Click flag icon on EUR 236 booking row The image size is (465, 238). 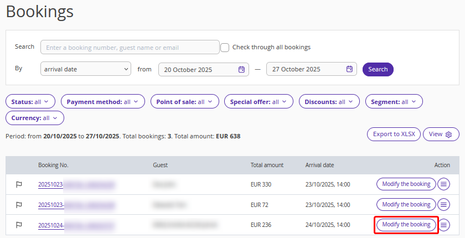coord(19,225)
